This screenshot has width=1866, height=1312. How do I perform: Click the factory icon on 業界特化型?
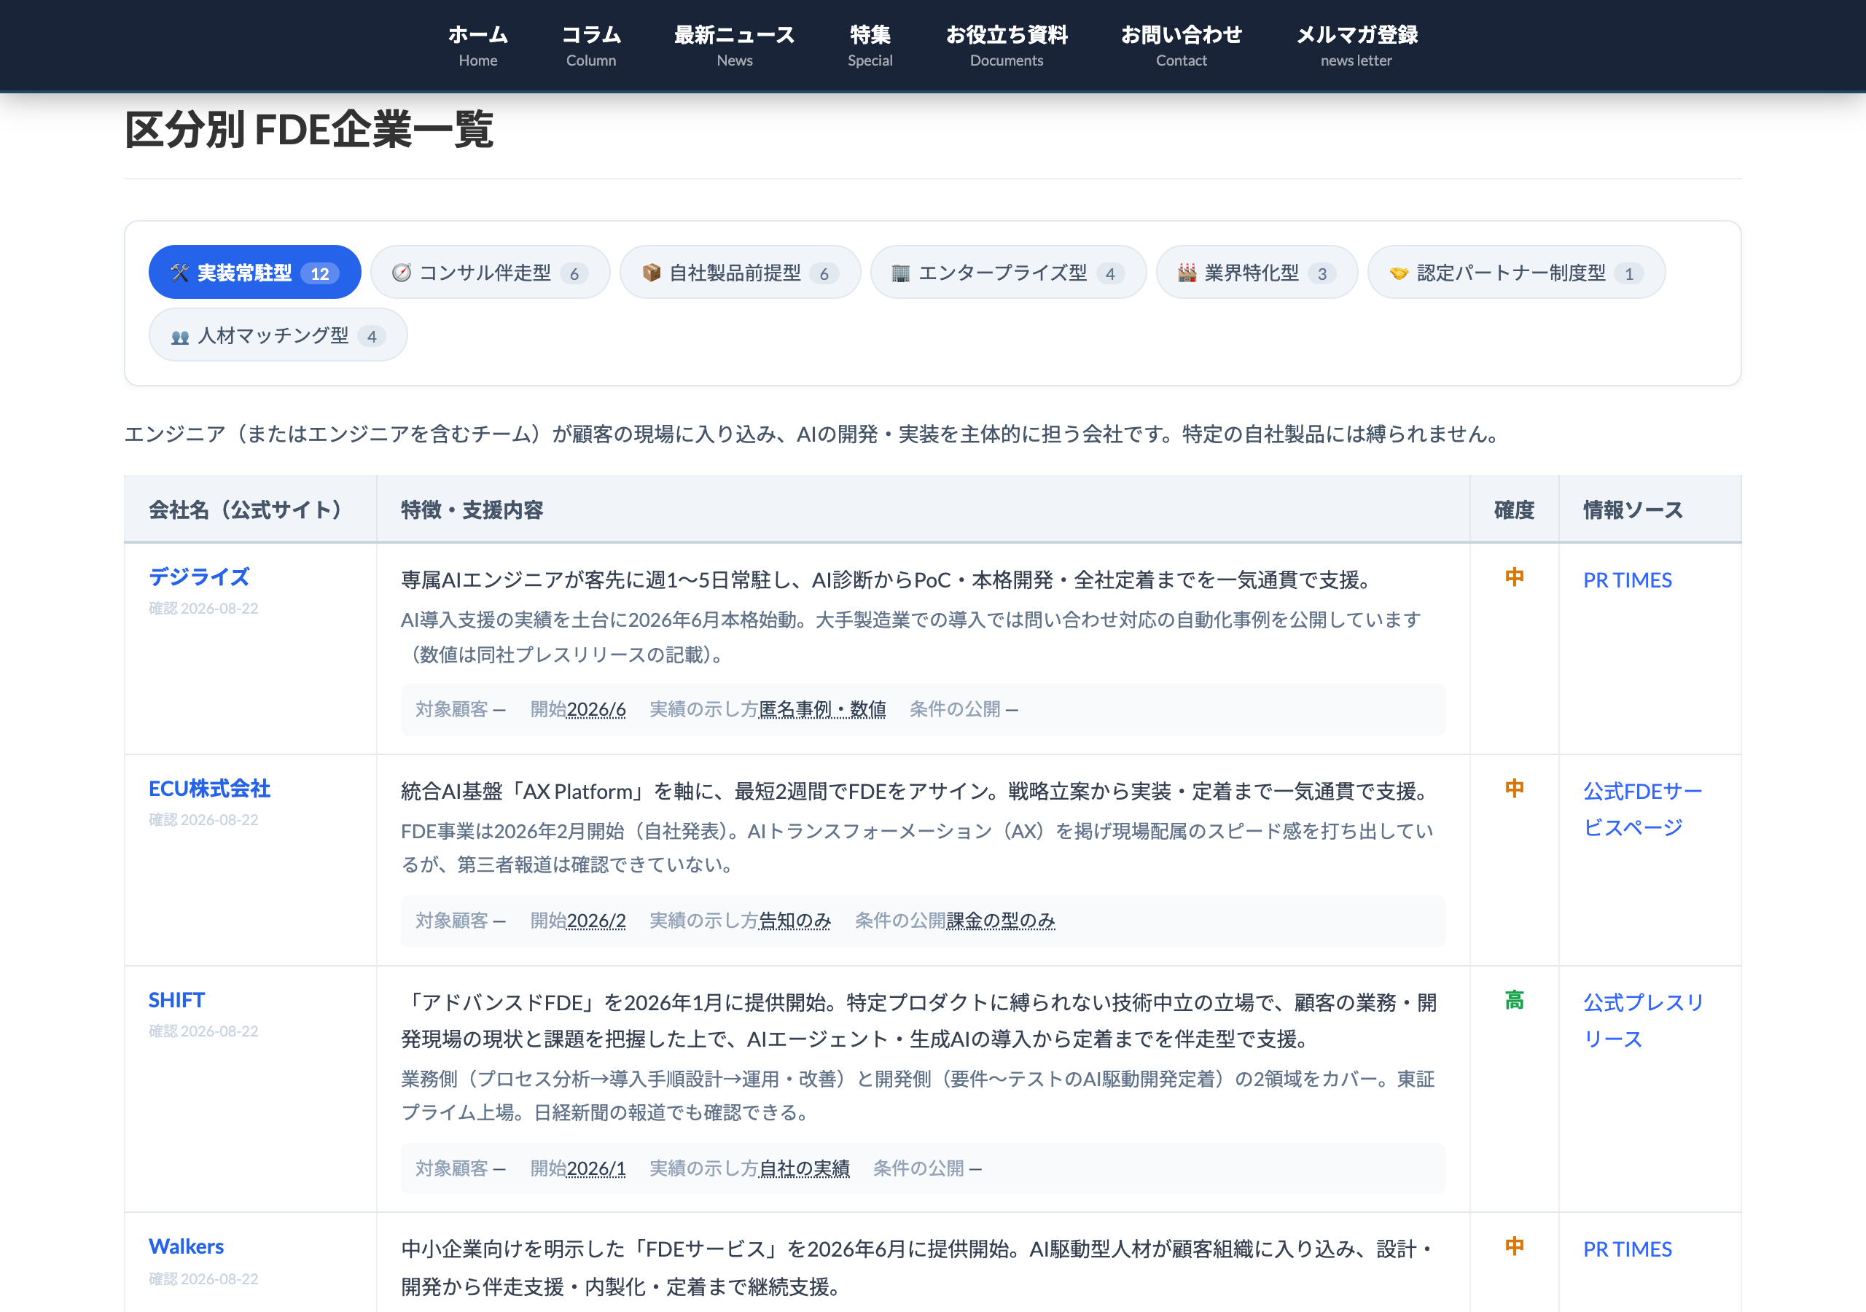pos(1187,273)
